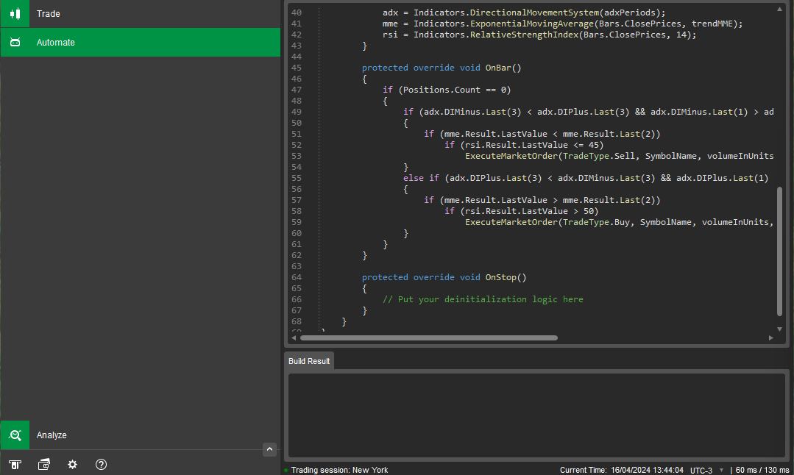Click the DirectionalMovementSystem assignment line
This screenshot has height=475, width=794.
coord(524,12)
